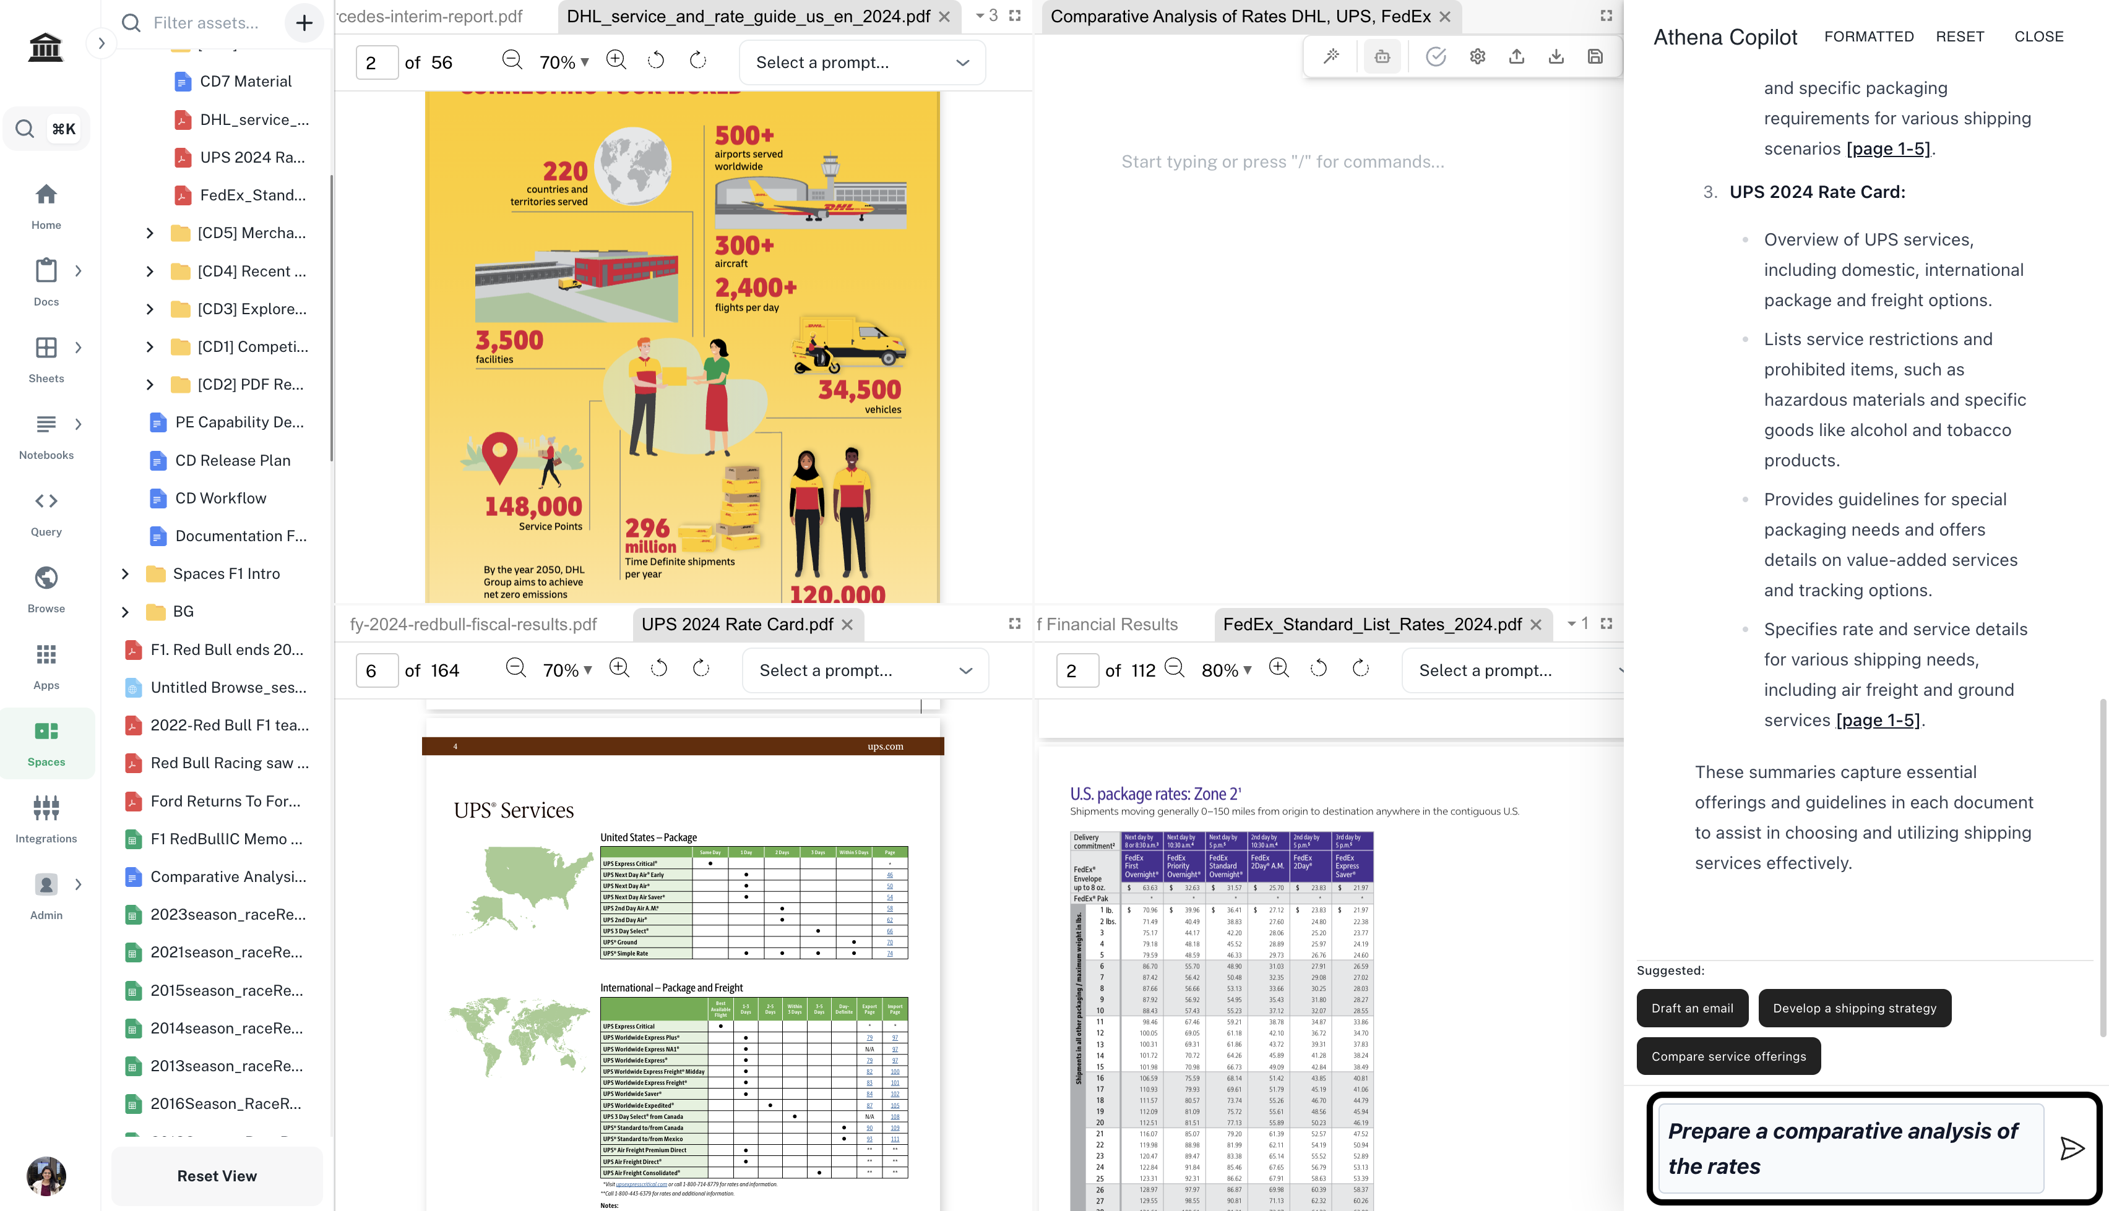
Task: Click Develop a shipping strategy suggestion
Action: (x=1855, y=1008)
